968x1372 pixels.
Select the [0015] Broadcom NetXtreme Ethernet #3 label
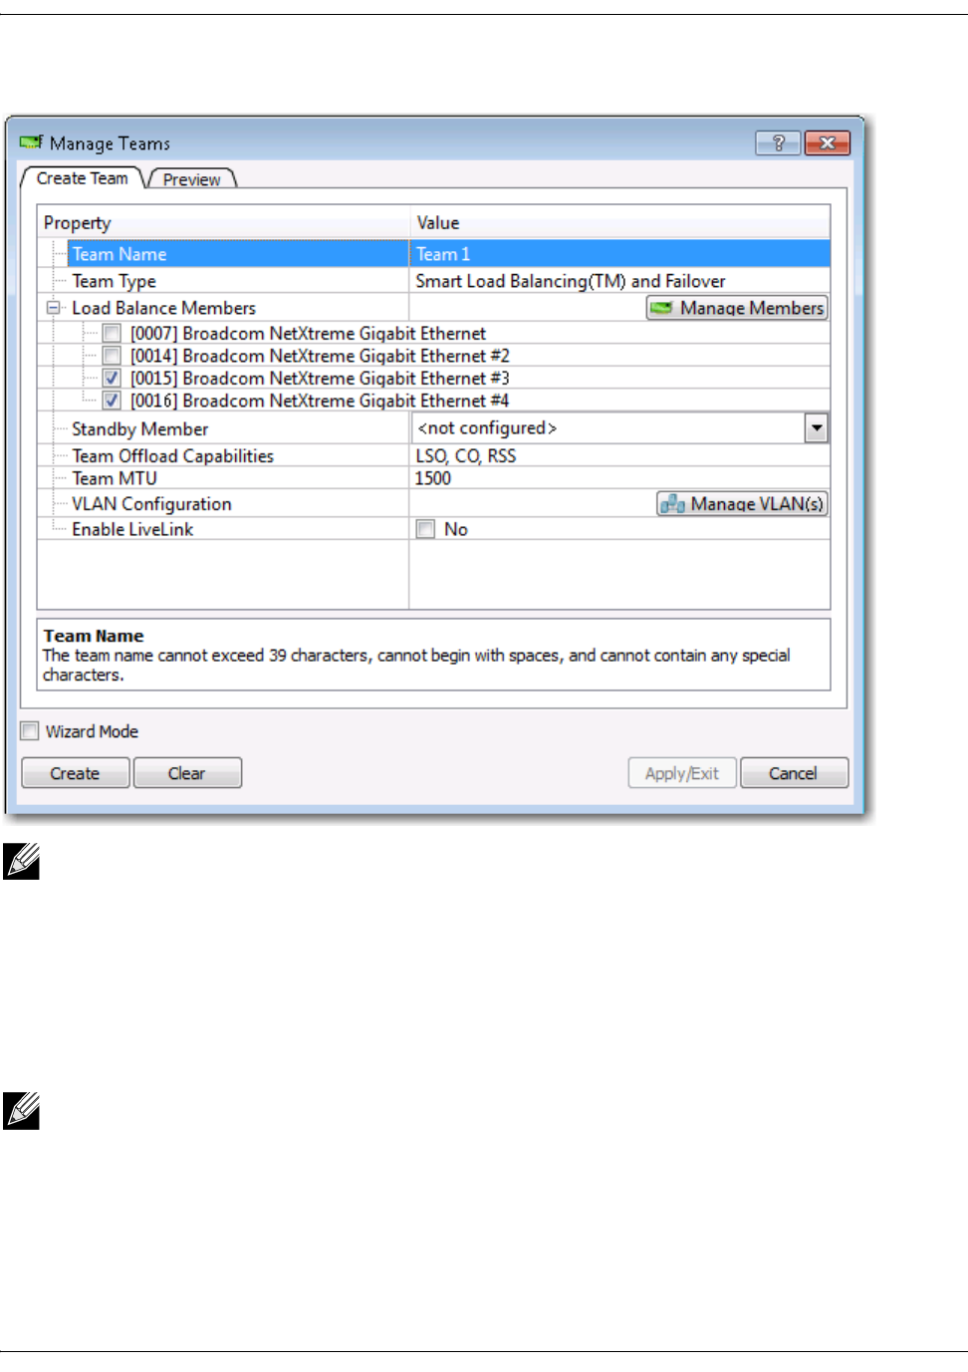click(x=320, y=379)
